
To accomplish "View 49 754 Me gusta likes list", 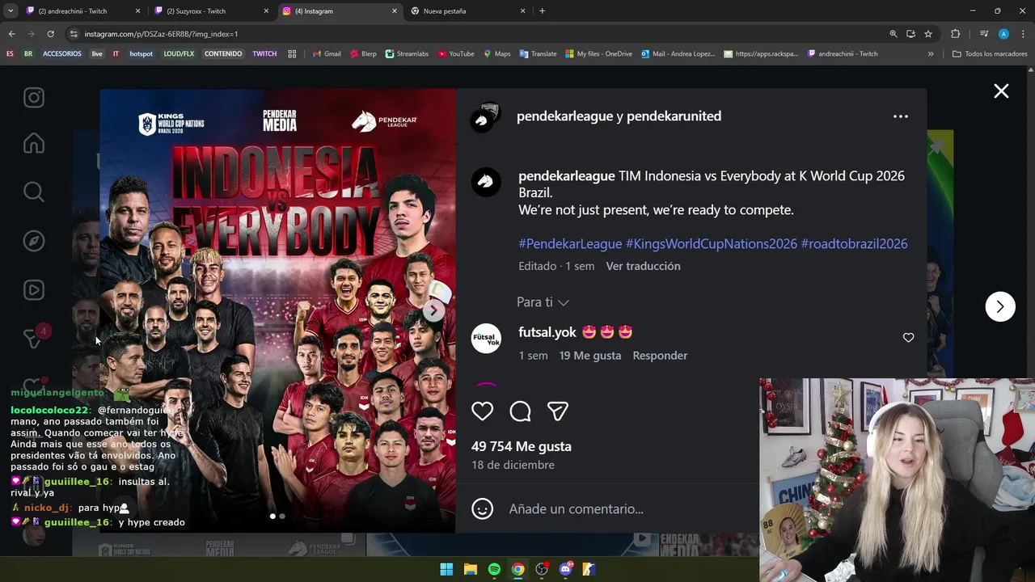I will [x=522, y=446].
